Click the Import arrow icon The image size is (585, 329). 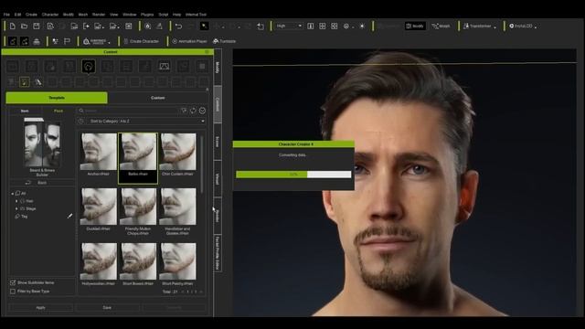[x=86, y=27]
